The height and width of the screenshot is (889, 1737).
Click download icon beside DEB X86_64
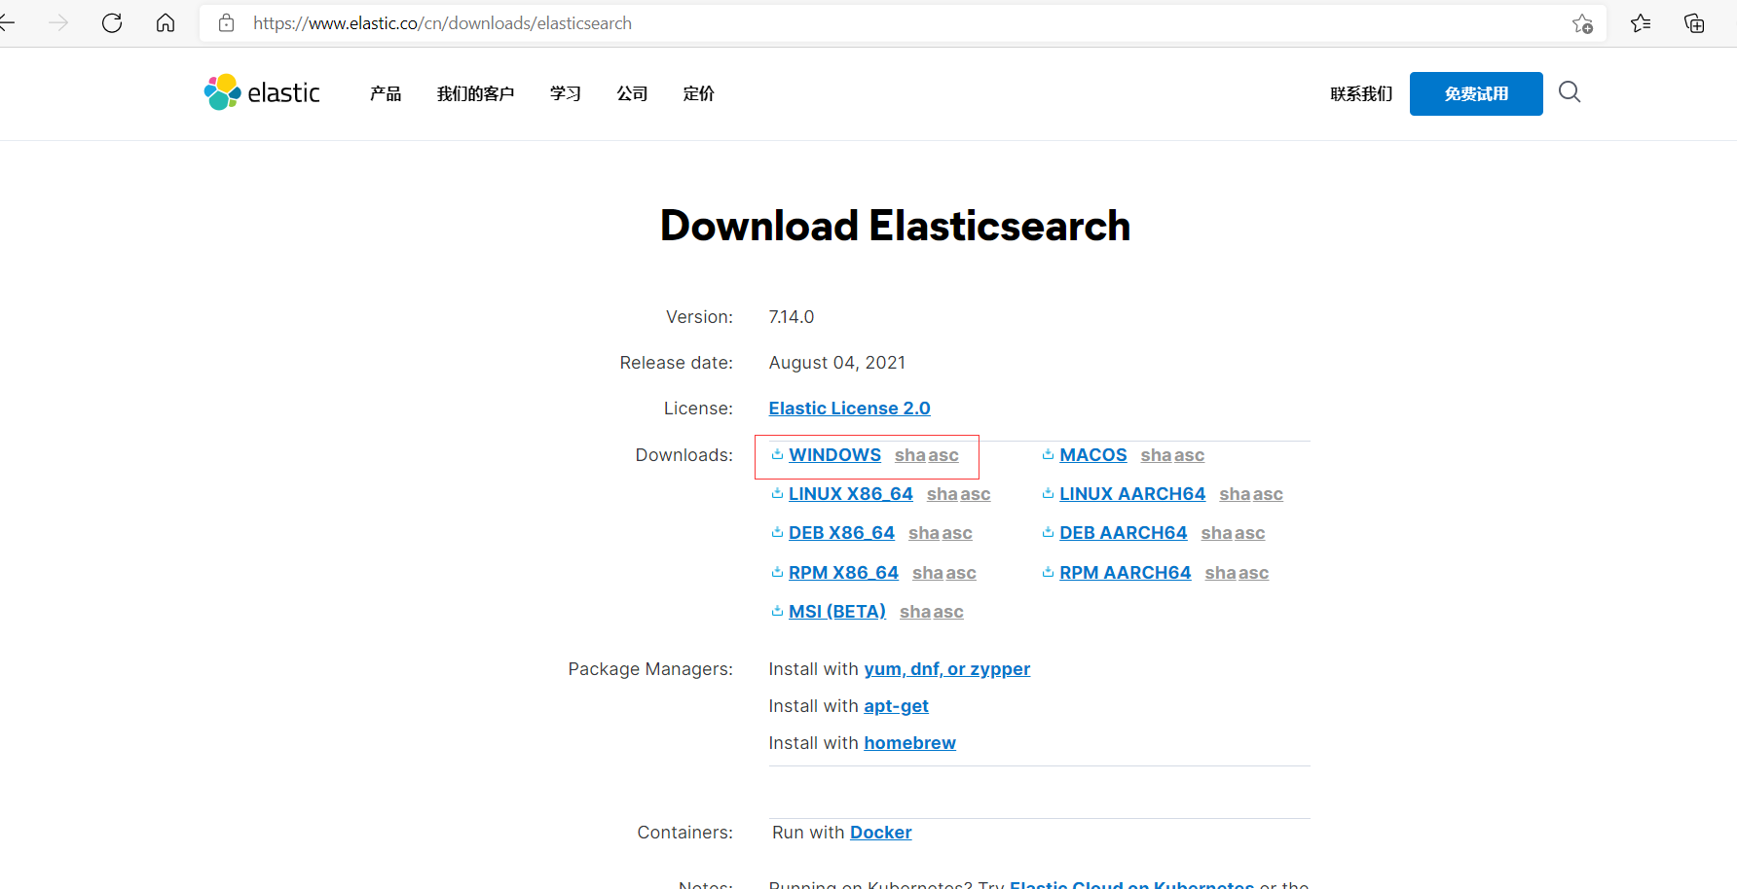777,532
